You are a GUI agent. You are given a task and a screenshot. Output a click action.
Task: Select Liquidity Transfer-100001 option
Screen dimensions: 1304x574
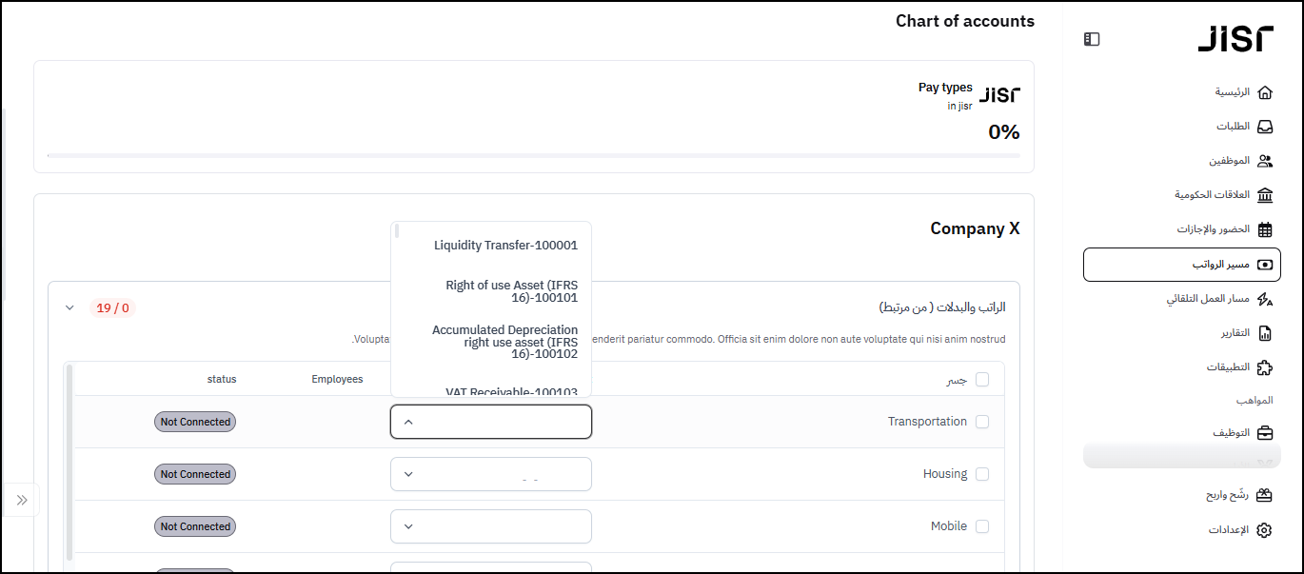pos(505,246)
